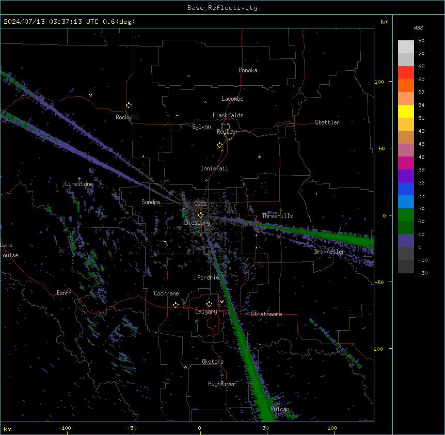Select the red 65 dBZ legend swatch
The height and width of the screenshot is (435, 445).
pos(406,73)
